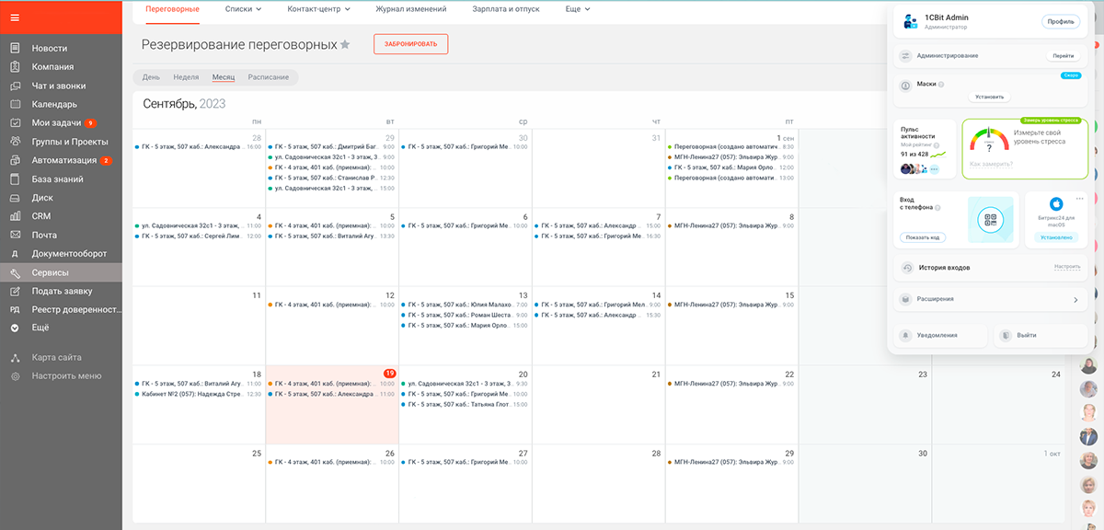Click the Настроить link in История входов

(1067, 267)
